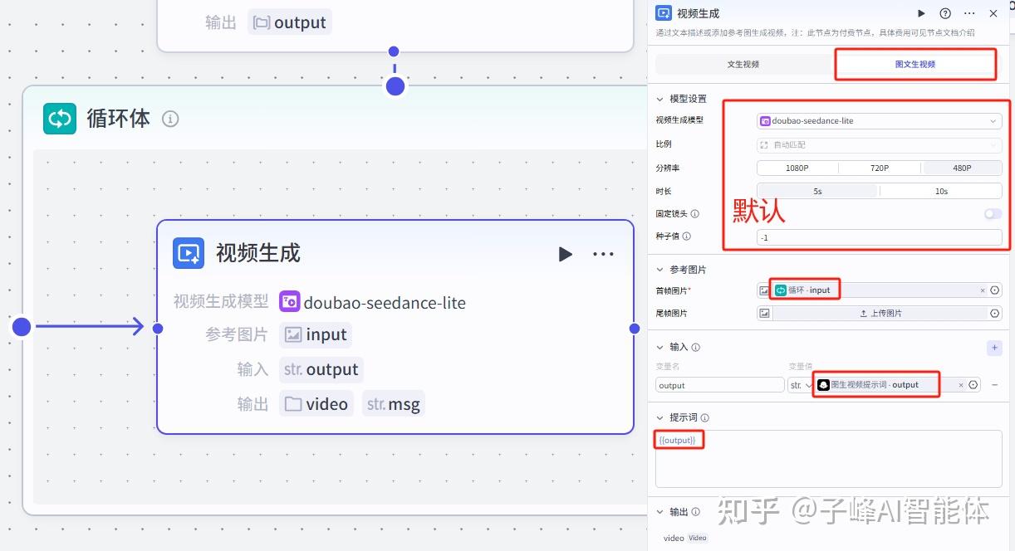
Task: Select 720P resolution
Action: 880,168
